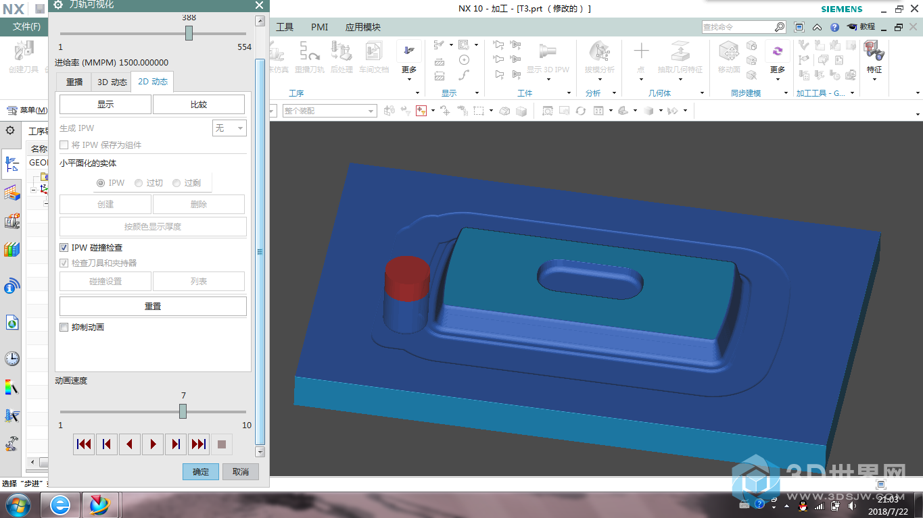Click the full screen toggle icon
This screenshot has height=518, width=923.
point(799,27)
